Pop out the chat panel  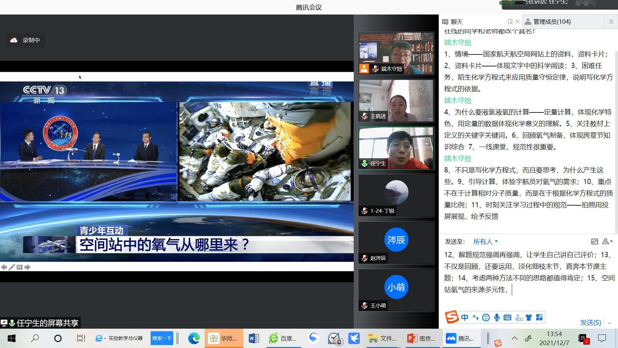point(510,22)
